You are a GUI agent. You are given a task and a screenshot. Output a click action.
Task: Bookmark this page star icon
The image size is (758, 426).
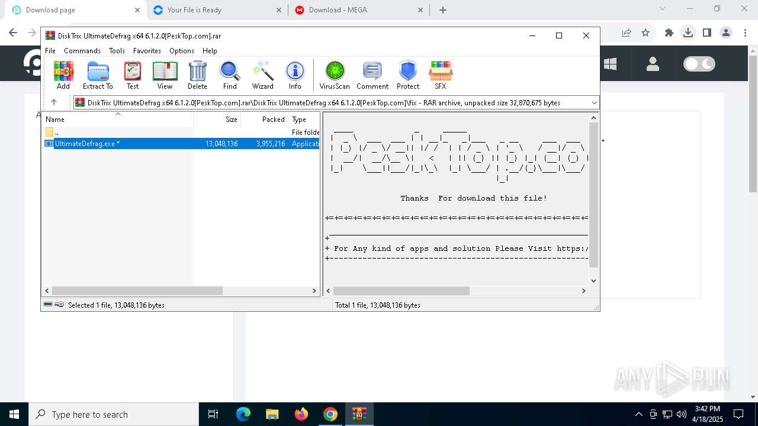coord(645,33)
